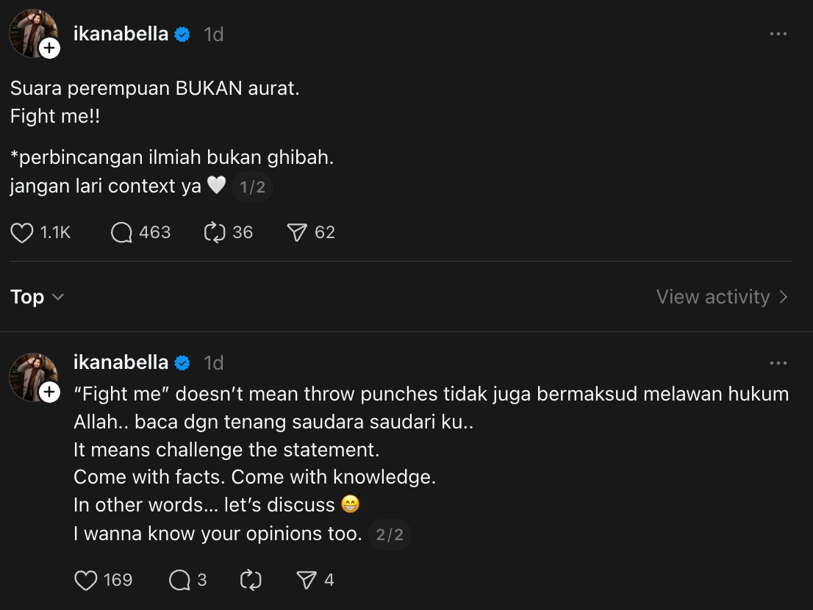Image resolution: width=813 pixels, height=610 pixels.
Task: Follow ikanabella via the plus on avatar
Action: pos(49,48)
